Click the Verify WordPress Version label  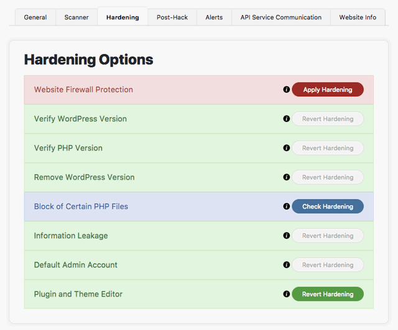pyautogui.click(x=80, y=119)
